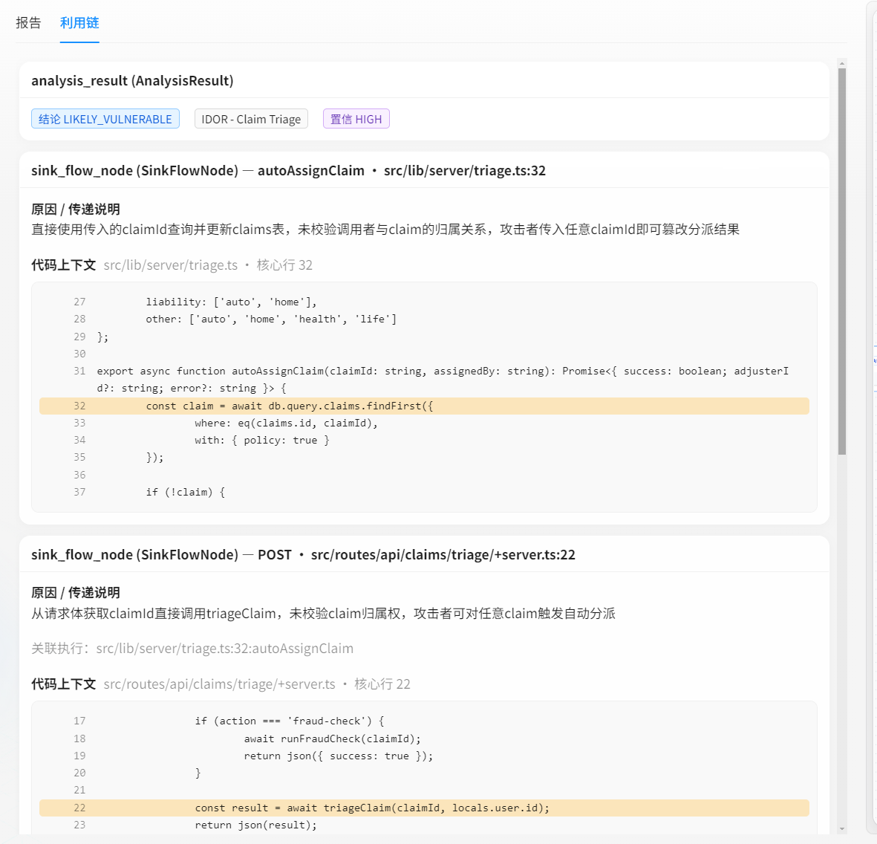Click code line 33 where clause
This screenshot has width=877, height=844.
click(x=287, y=423)
